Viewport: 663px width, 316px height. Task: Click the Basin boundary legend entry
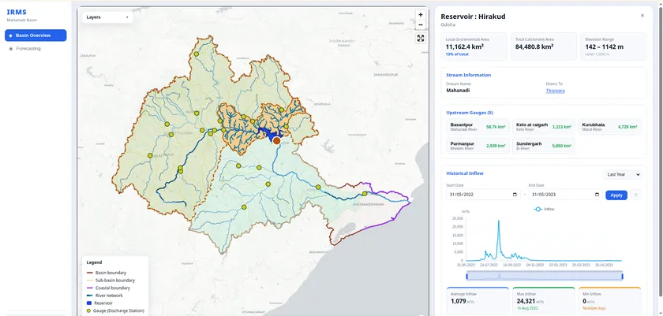pos(106,273)
